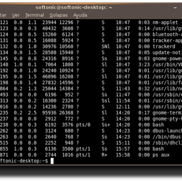Click the 15260 value
The height and width of the screenshot is (182, 182).
pyautogui.click(x=49, y=35)
